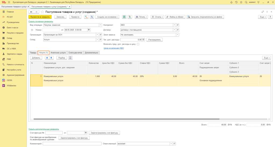The image size is (275, 147).
Task: Click the document structure icon next to Дт/Кт
Action: click(92, 17)
